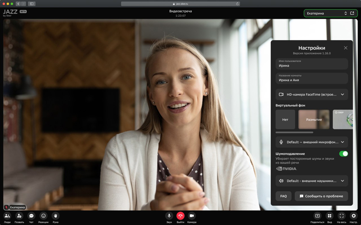The image size is (361, 225).
Task: Open the Чат panel
Action: (31, 216)
